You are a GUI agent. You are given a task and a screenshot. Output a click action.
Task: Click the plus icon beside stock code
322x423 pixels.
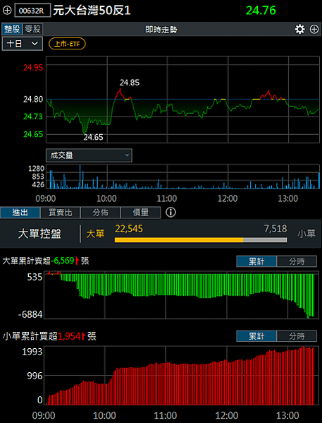pyautogui.click(x=7, y=11)
